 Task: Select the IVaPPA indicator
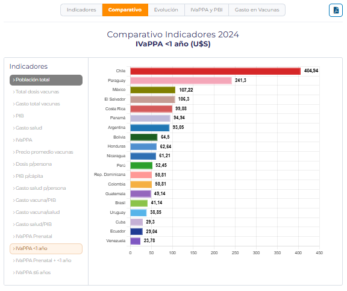tap(22, 140)
